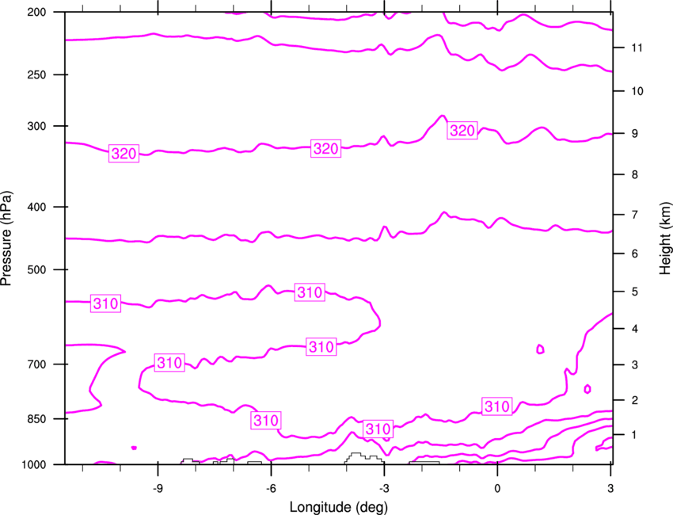Pick the 8 km height tick label

pyautogui.click(x=635, y=174)
